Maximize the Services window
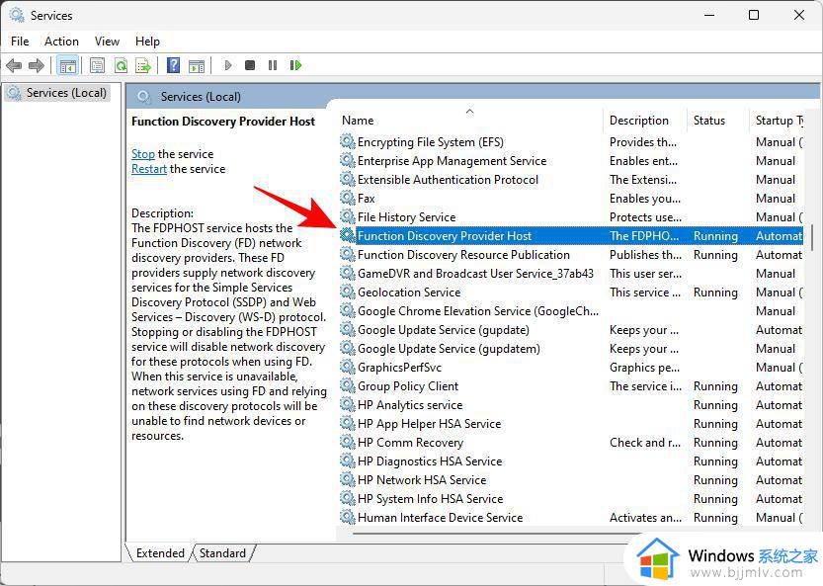This screenshot has height=586, width=823. [x=754, y=15]
